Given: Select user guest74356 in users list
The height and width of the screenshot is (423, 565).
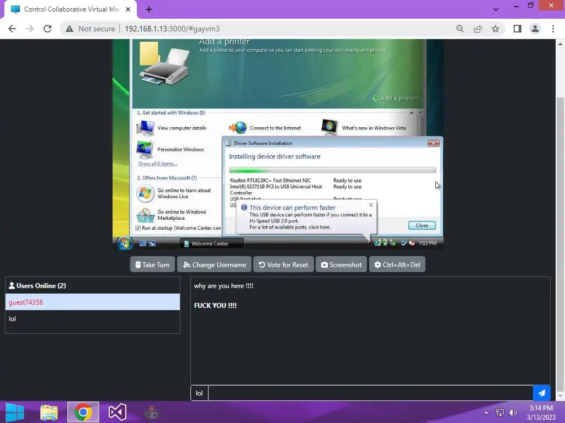Looking at the screenshot, I should point(93,302).
